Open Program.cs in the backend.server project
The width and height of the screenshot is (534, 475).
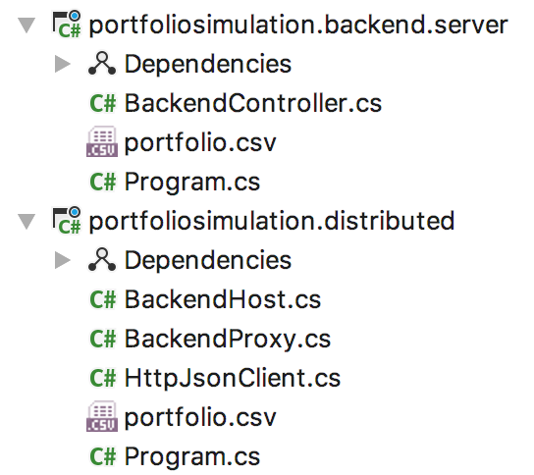(x=192, y=183)
